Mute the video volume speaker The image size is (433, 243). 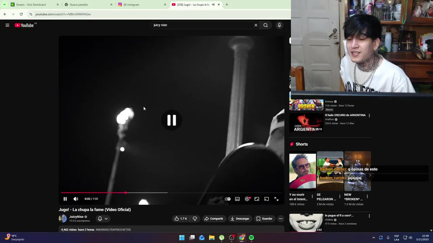coord(76,199)
